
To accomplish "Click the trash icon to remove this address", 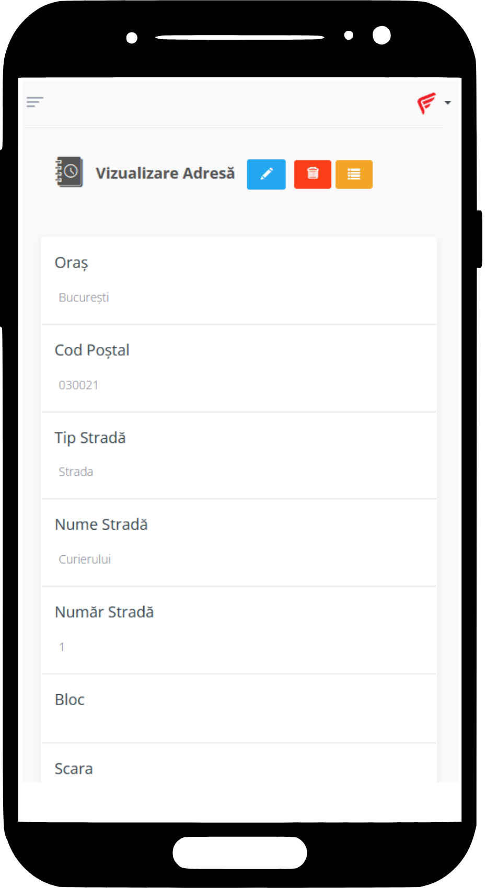I will (x=312, y=174).
